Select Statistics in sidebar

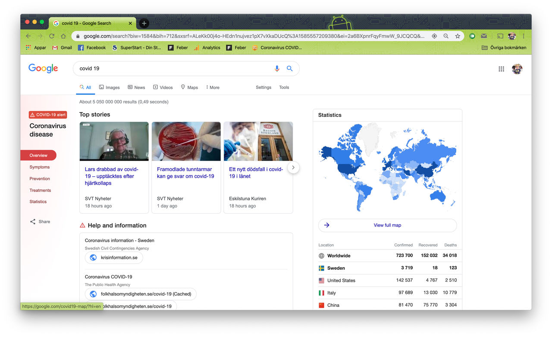click(38, 202)
